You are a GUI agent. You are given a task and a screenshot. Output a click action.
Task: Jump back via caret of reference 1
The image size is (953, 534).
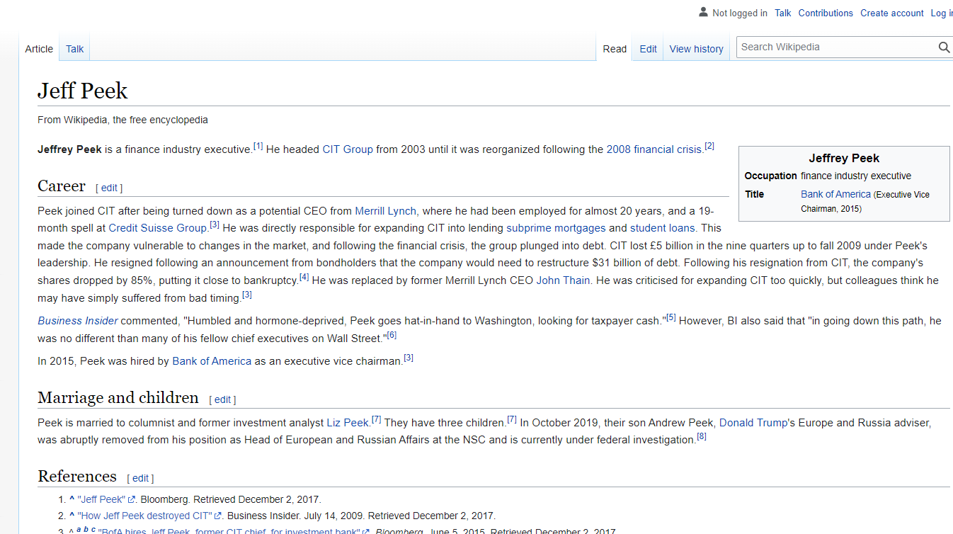click(72, 499)
